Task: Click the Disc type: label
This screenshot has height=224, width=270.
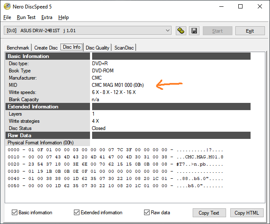Action: click(x=19, y=64)
